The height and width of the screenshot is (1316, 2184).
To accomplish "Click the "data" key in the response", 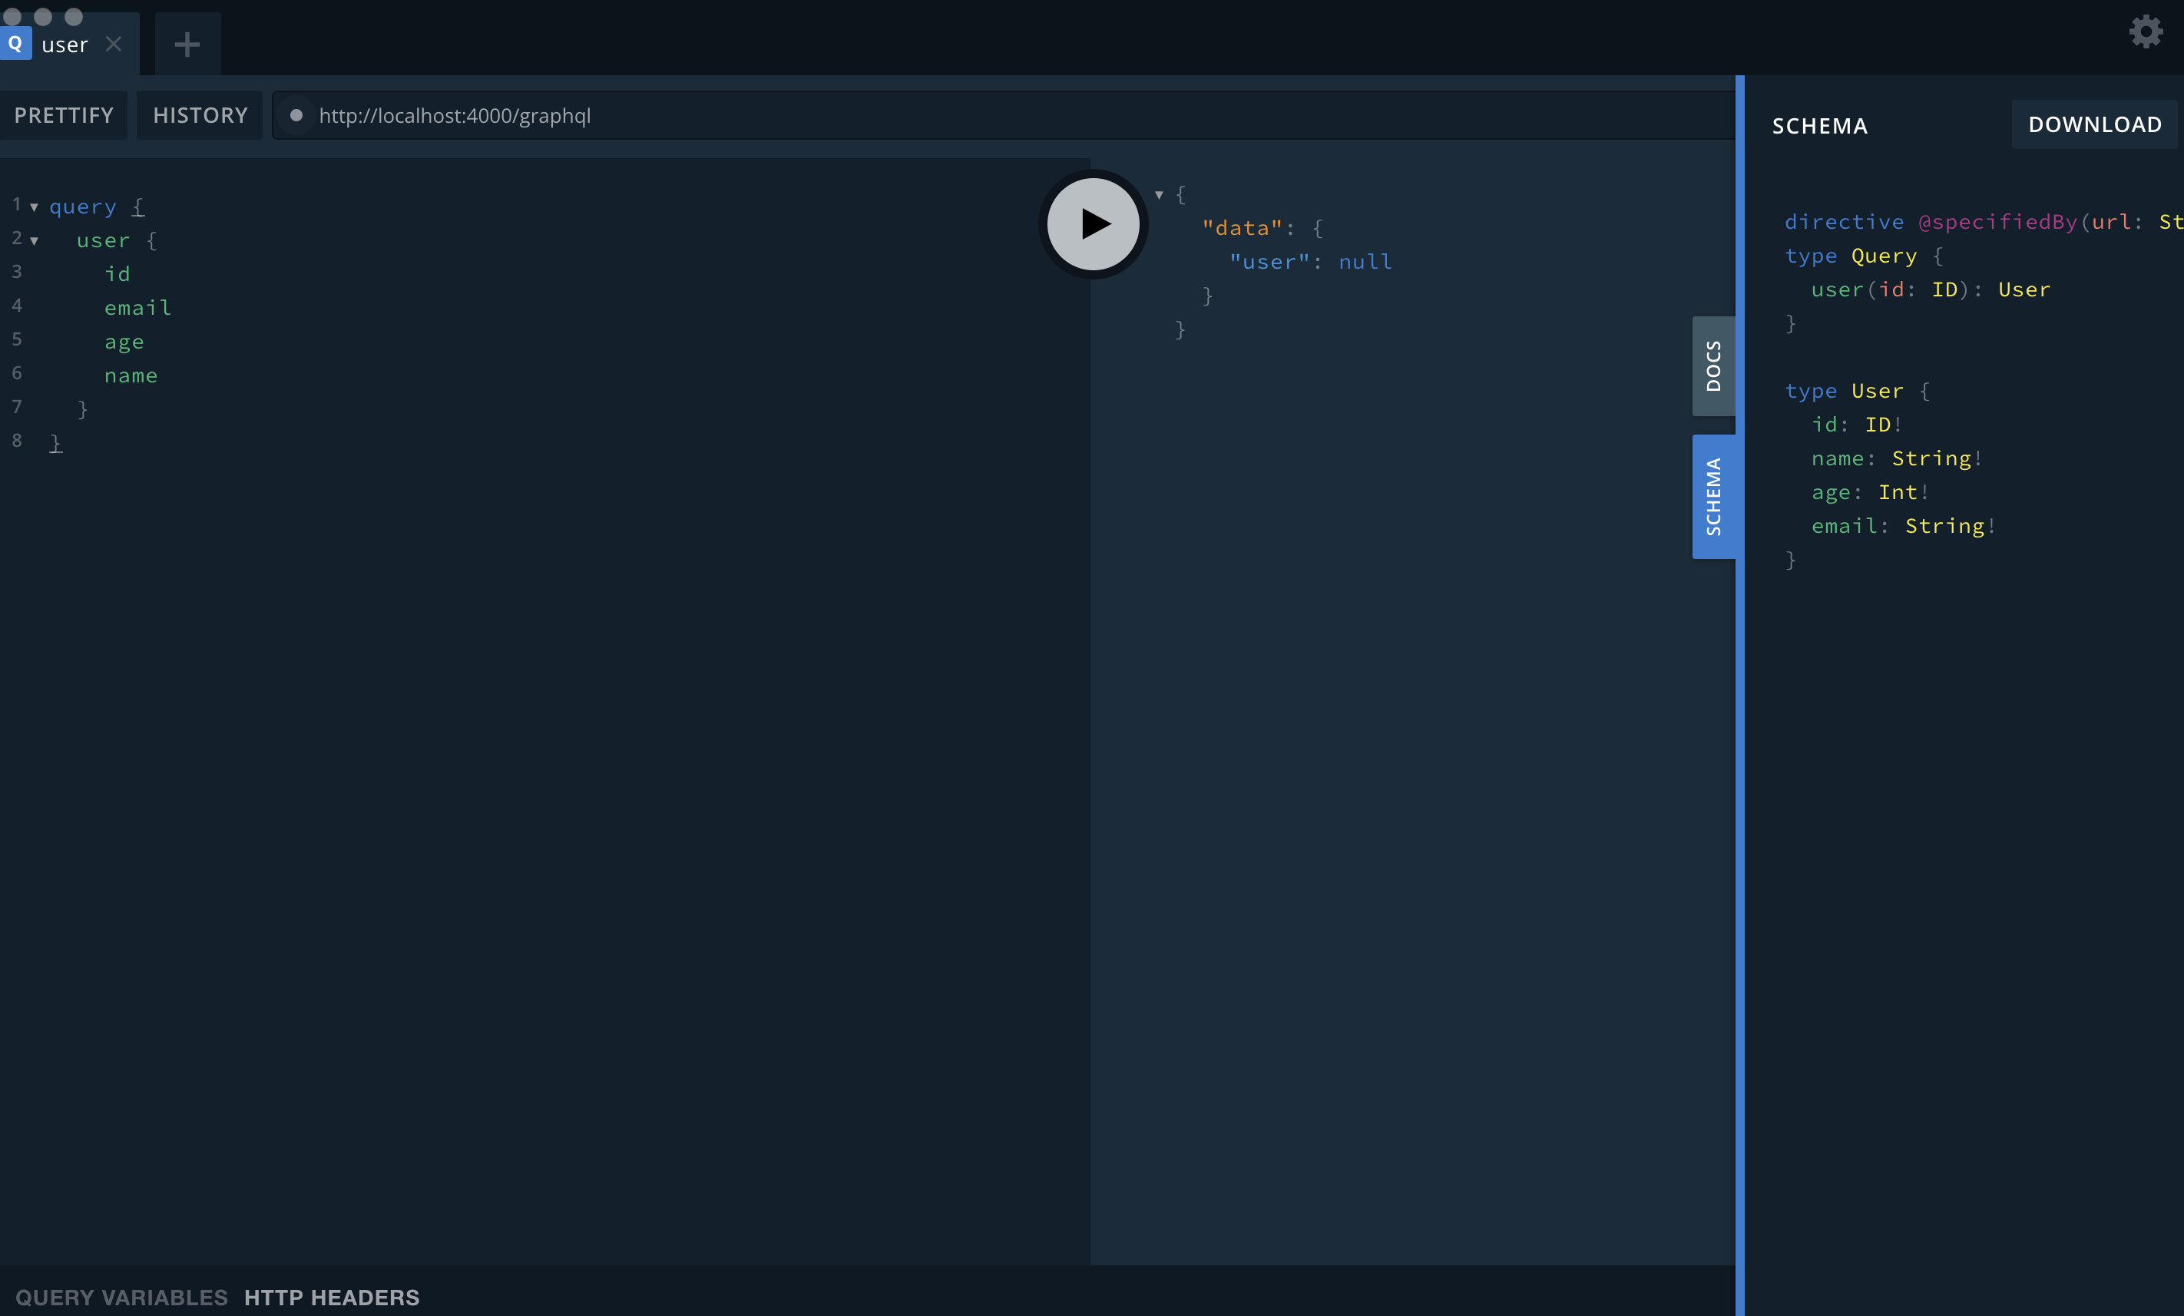I will tap(1242, 229).
